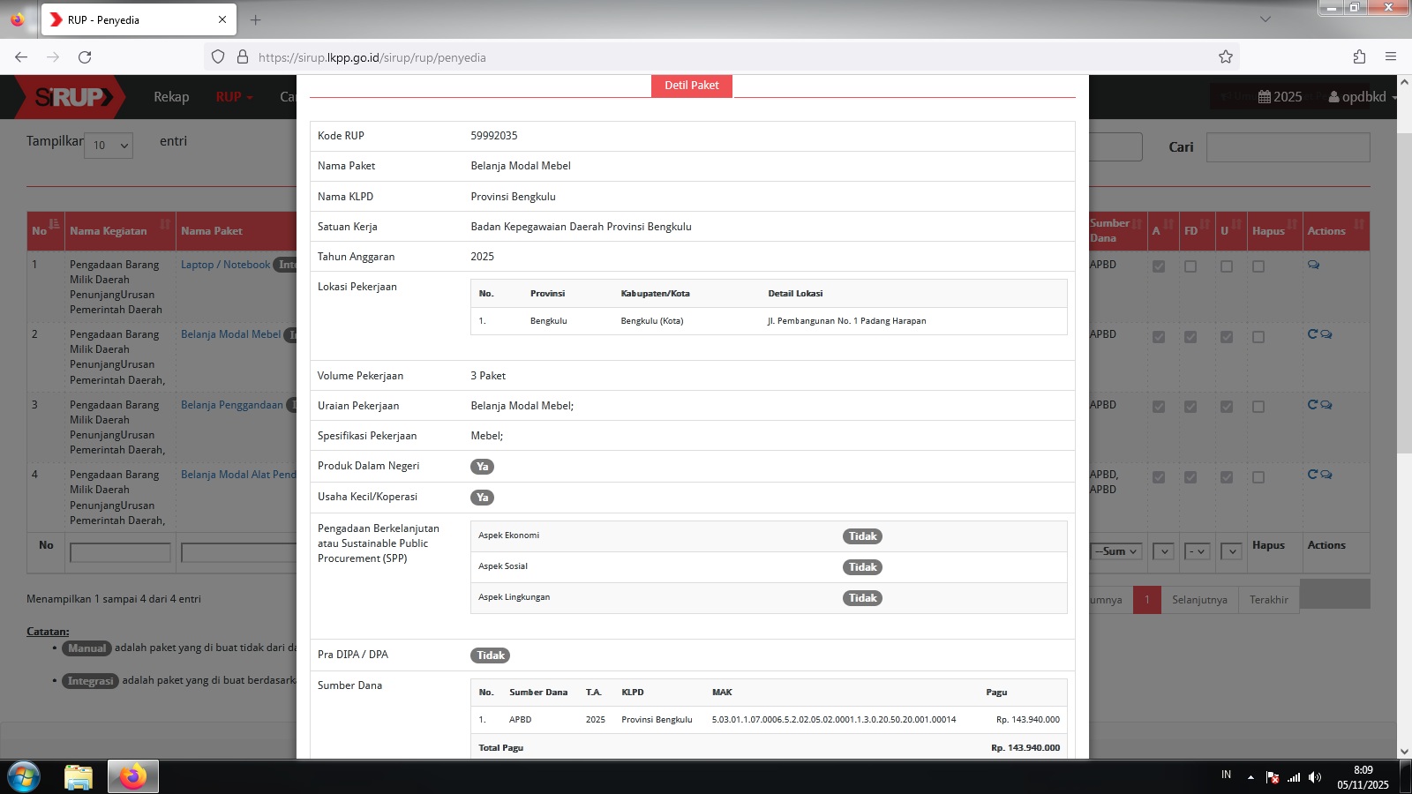Image resolution: width=1412 pixels, height=794 pixels.
Task: Expand the Sumber Dana filter dropdown
Action: pyautogui.click(x=1116, y=551)
